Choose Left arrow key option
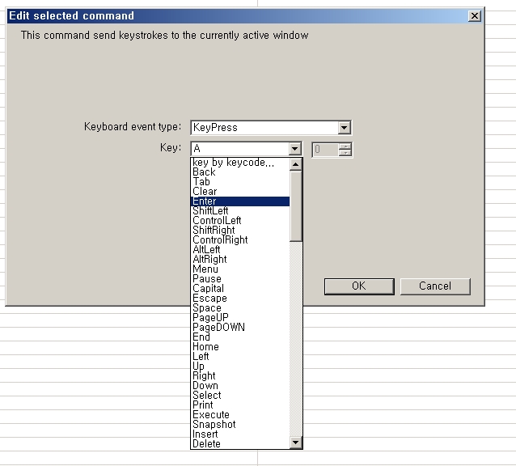516x466 pixels. pyautogui.click(x=240, y=357)
